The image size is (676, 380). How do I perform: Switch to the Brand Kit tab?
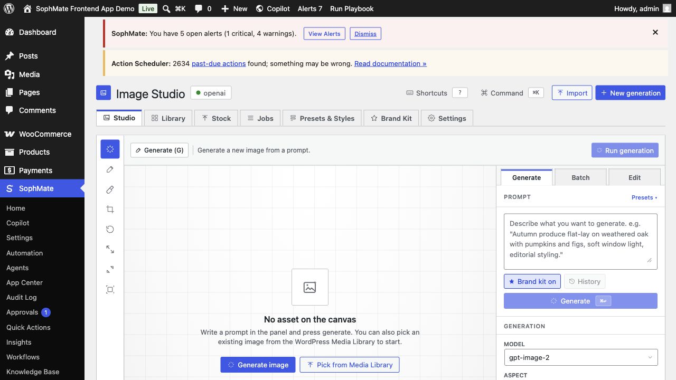pyautogui.click(x=391, y=118)
